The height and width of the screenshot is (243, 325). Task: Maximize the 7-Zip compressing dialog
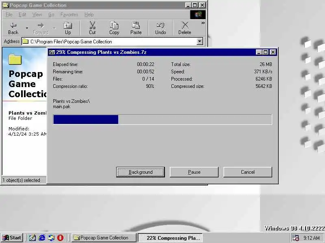coord(265,52)
